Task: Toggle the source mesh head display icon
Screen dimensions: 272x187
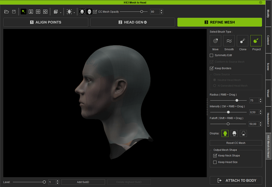Action: point(82,12)
